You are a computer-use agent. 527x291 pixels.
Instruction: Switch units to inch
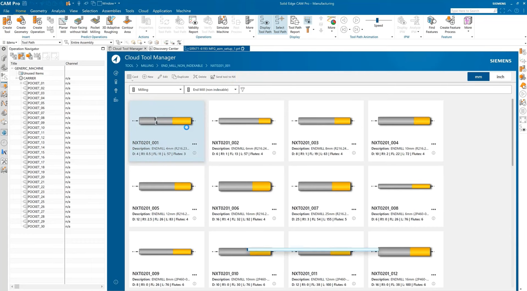[x=500, y=76]
